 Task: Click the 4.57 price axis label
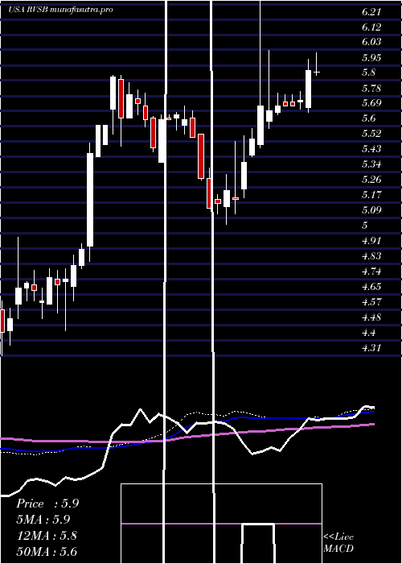pos(371,302)
